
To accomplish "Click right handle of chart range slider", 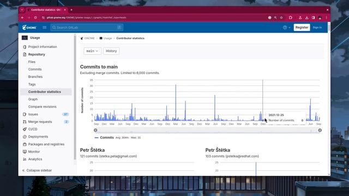I will 320,130.
